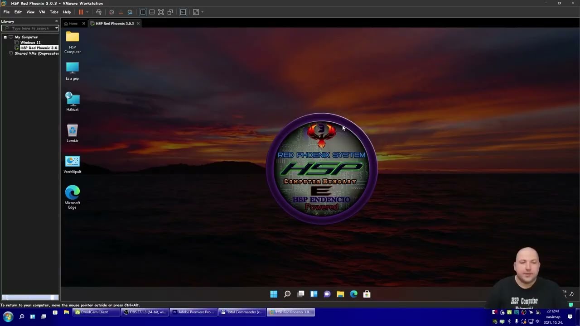Click the stretch guest display icon
Image resolution: width=580 pixels, height=326 pixels.
click(x=196, y=12)
